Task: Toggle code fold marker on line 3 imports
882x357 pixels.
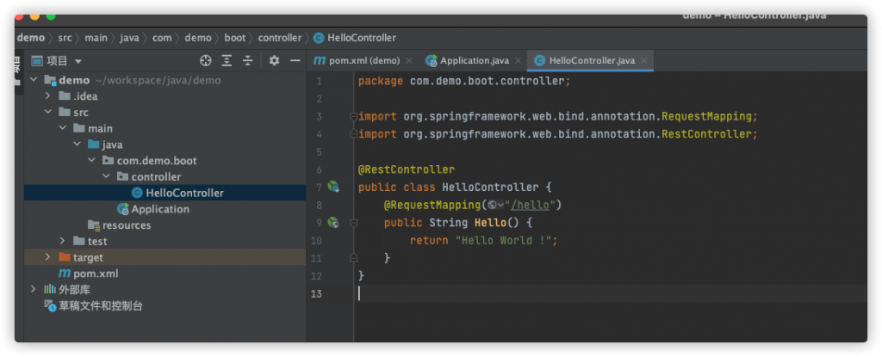Action: pyautogui.click(x=353, y=116)
